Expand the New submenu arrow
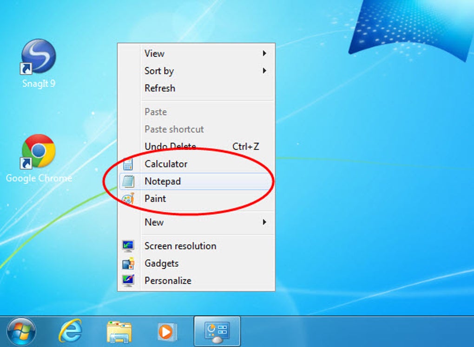The width and height of the screenshot is (474, 347). [264, 222]
